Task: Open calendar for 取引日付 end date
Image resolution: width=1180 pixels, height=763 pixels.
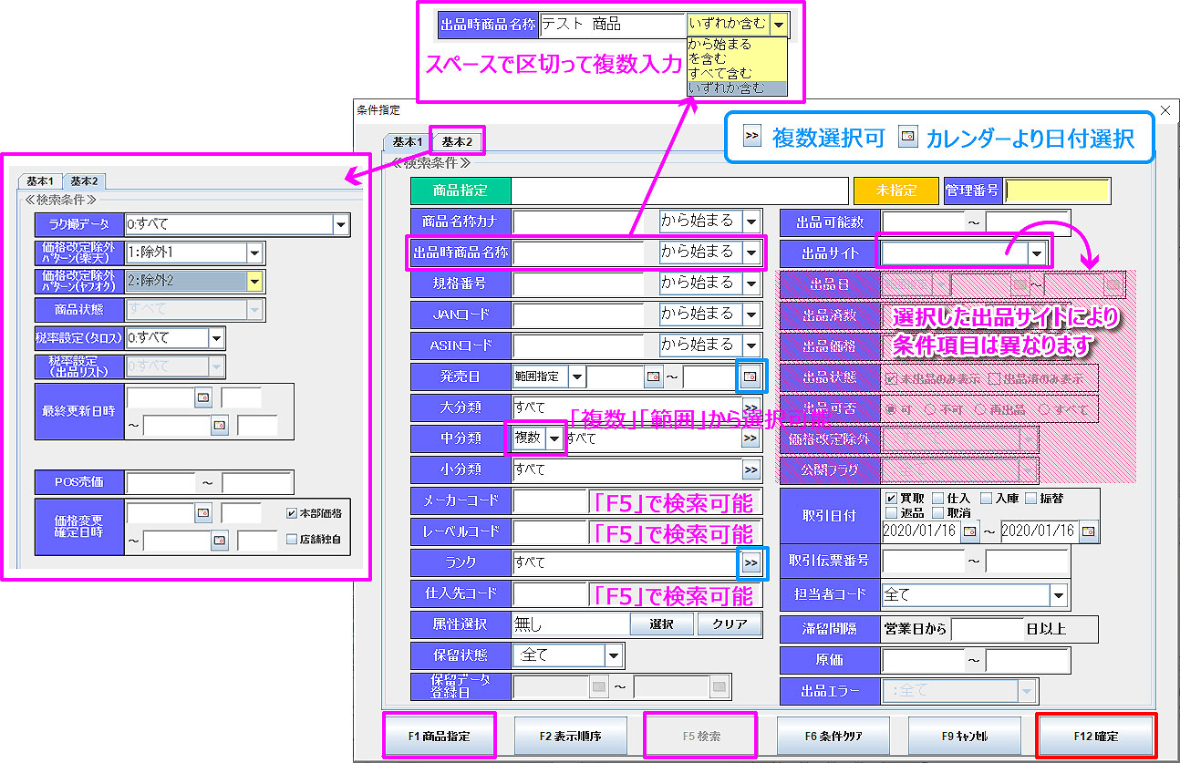Action: (1087, 531)
